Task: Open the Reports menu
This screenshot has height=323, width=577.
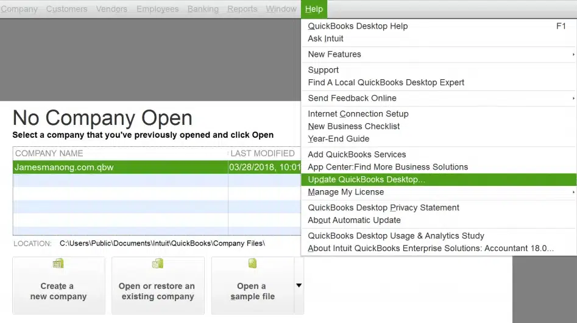Action: pos(242,9)
